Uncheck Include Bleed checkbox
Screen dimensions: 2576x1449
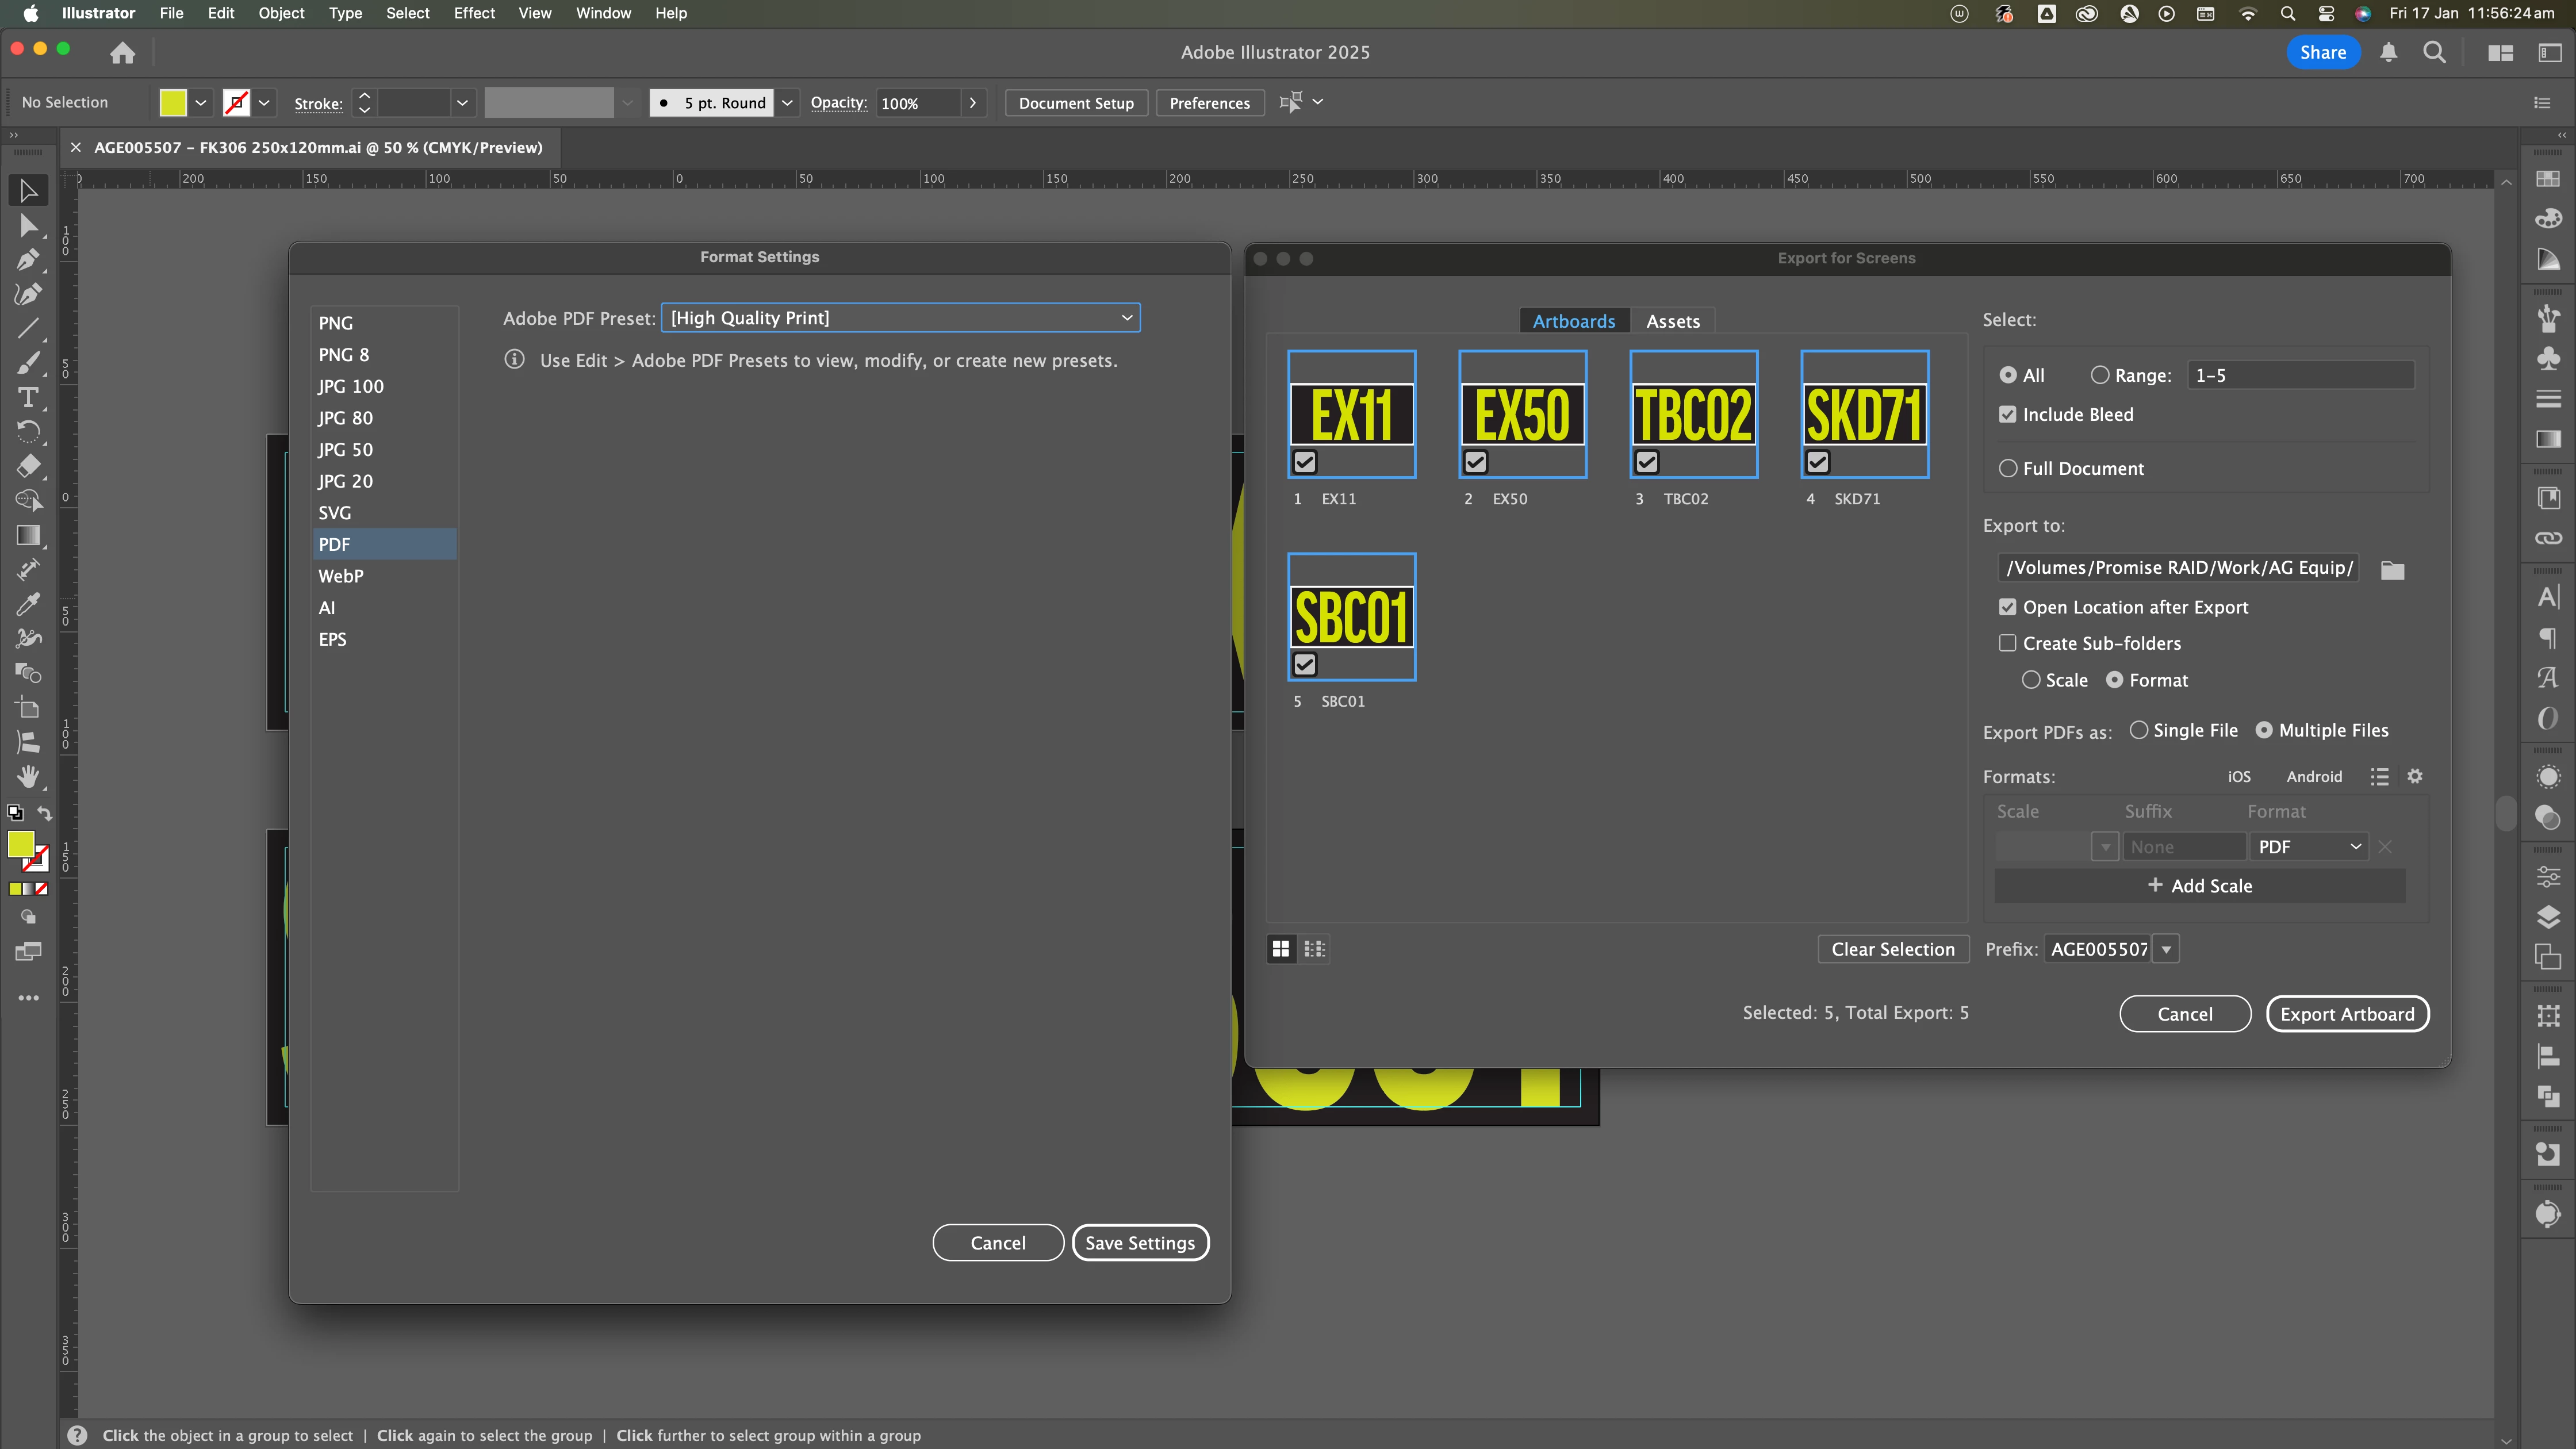[x=2007, y=414]
